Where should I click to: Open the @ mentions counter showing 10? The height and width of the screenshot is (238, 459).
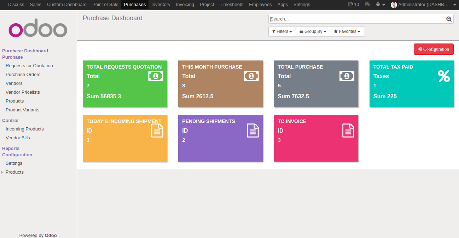click(x=353, y=5)
